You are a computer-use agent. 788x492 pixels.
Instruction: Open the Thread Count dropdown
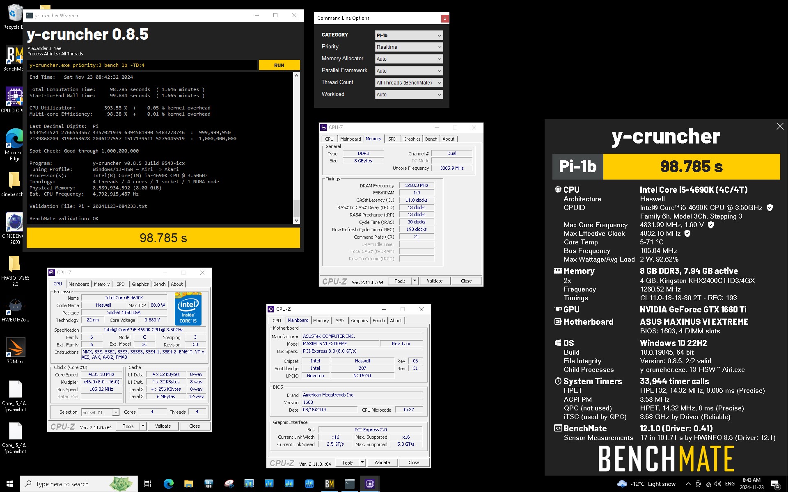coord(409,82)
